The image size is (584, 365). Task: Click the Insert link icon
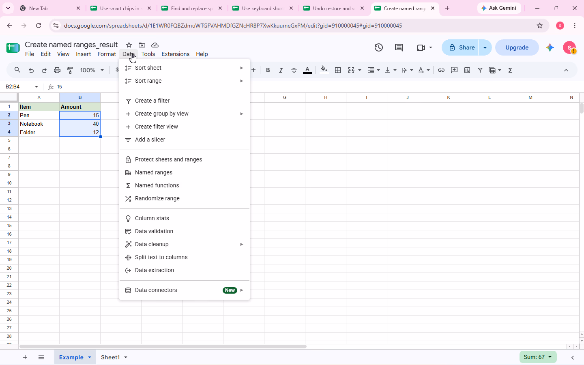point(441,70)
